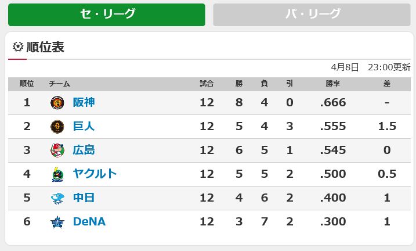416x251 pixels.
Task: Click the 順位表 section heading
Action: 45,47
